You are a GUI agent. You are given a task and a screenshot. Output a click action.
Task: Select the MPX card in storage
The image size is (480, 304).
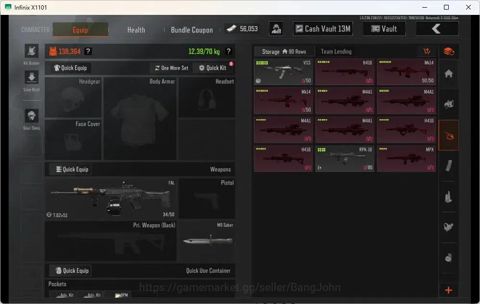click(406, 158)
